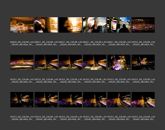The height and width of the screenshot is (130, 165).
Task: Open the second Eiffel tower thumbnail in bottom row
Action: [46, 100]
